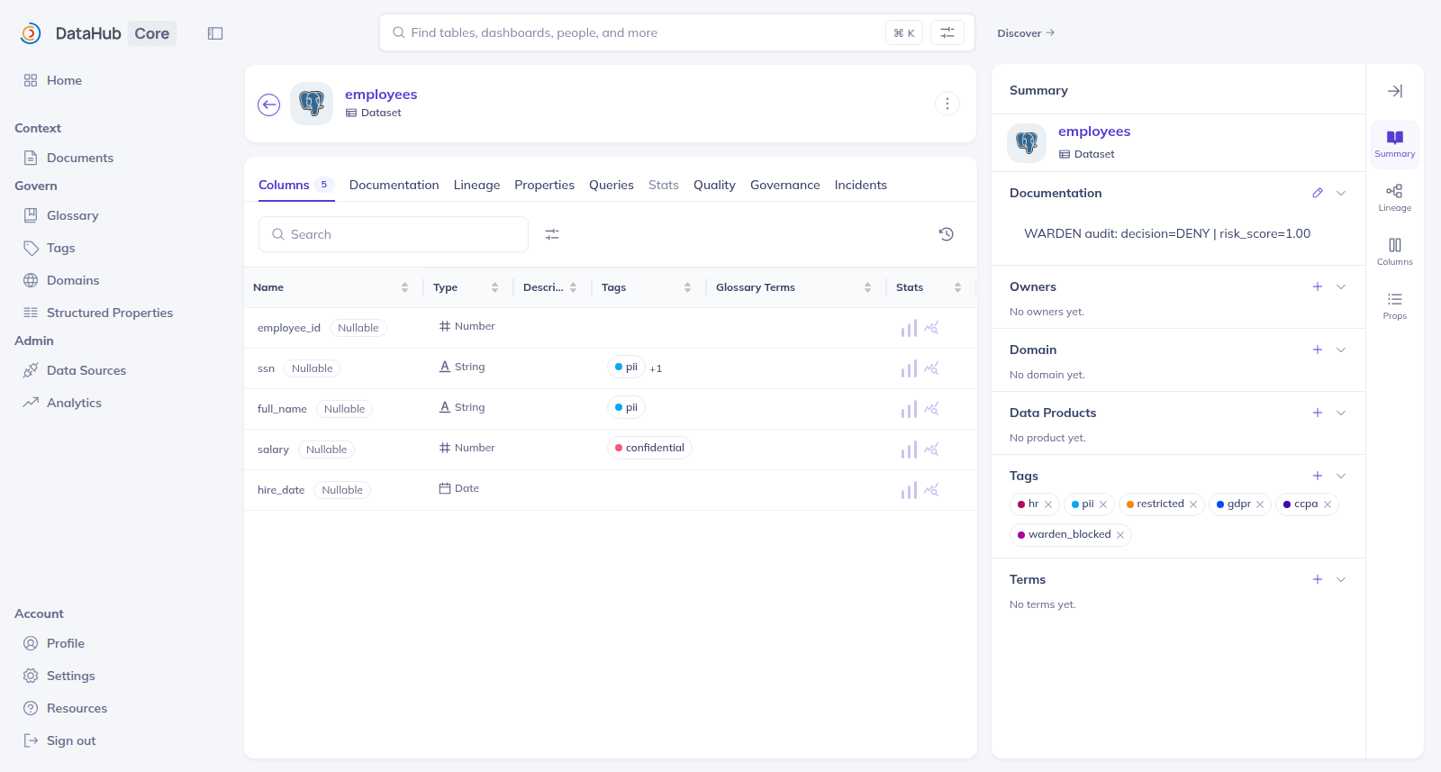
Task: Add an owner with the plus button
Action: coord(1318,286)
